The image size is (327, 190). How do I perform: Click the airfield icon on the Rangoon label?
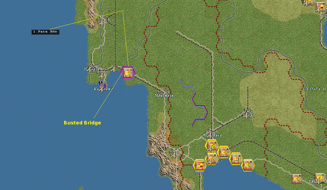(101, 89)
